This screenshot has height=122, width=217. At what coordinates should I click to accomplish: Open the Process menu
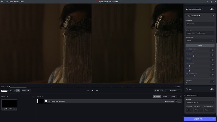17,2
